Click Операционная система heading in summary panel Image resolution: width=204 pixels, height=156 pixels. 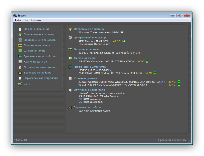(89, 29)
